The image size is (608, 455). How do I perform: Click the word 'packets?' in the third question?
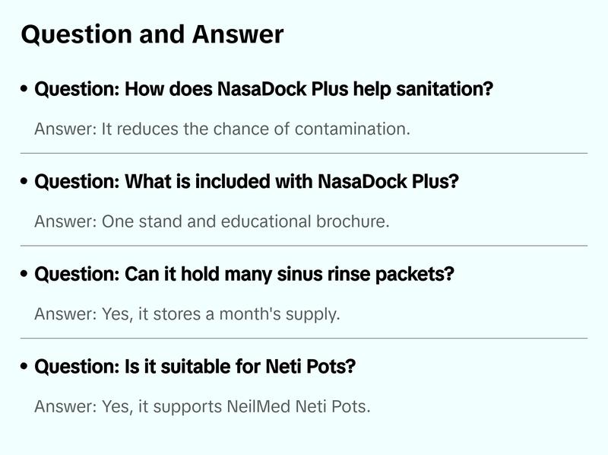click(x=416, y=274)
